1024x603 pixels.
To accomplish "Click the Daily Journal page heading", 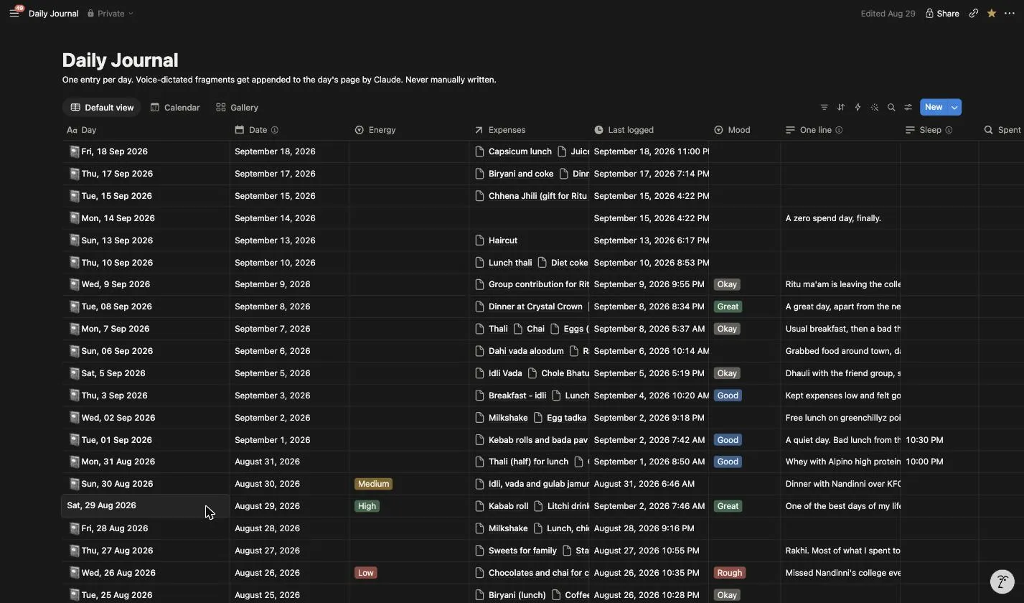I will coord(120,60).
